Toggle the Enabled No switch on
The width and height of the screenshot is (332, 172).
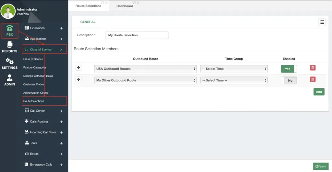pyautogui.click(x=289, y=80)
